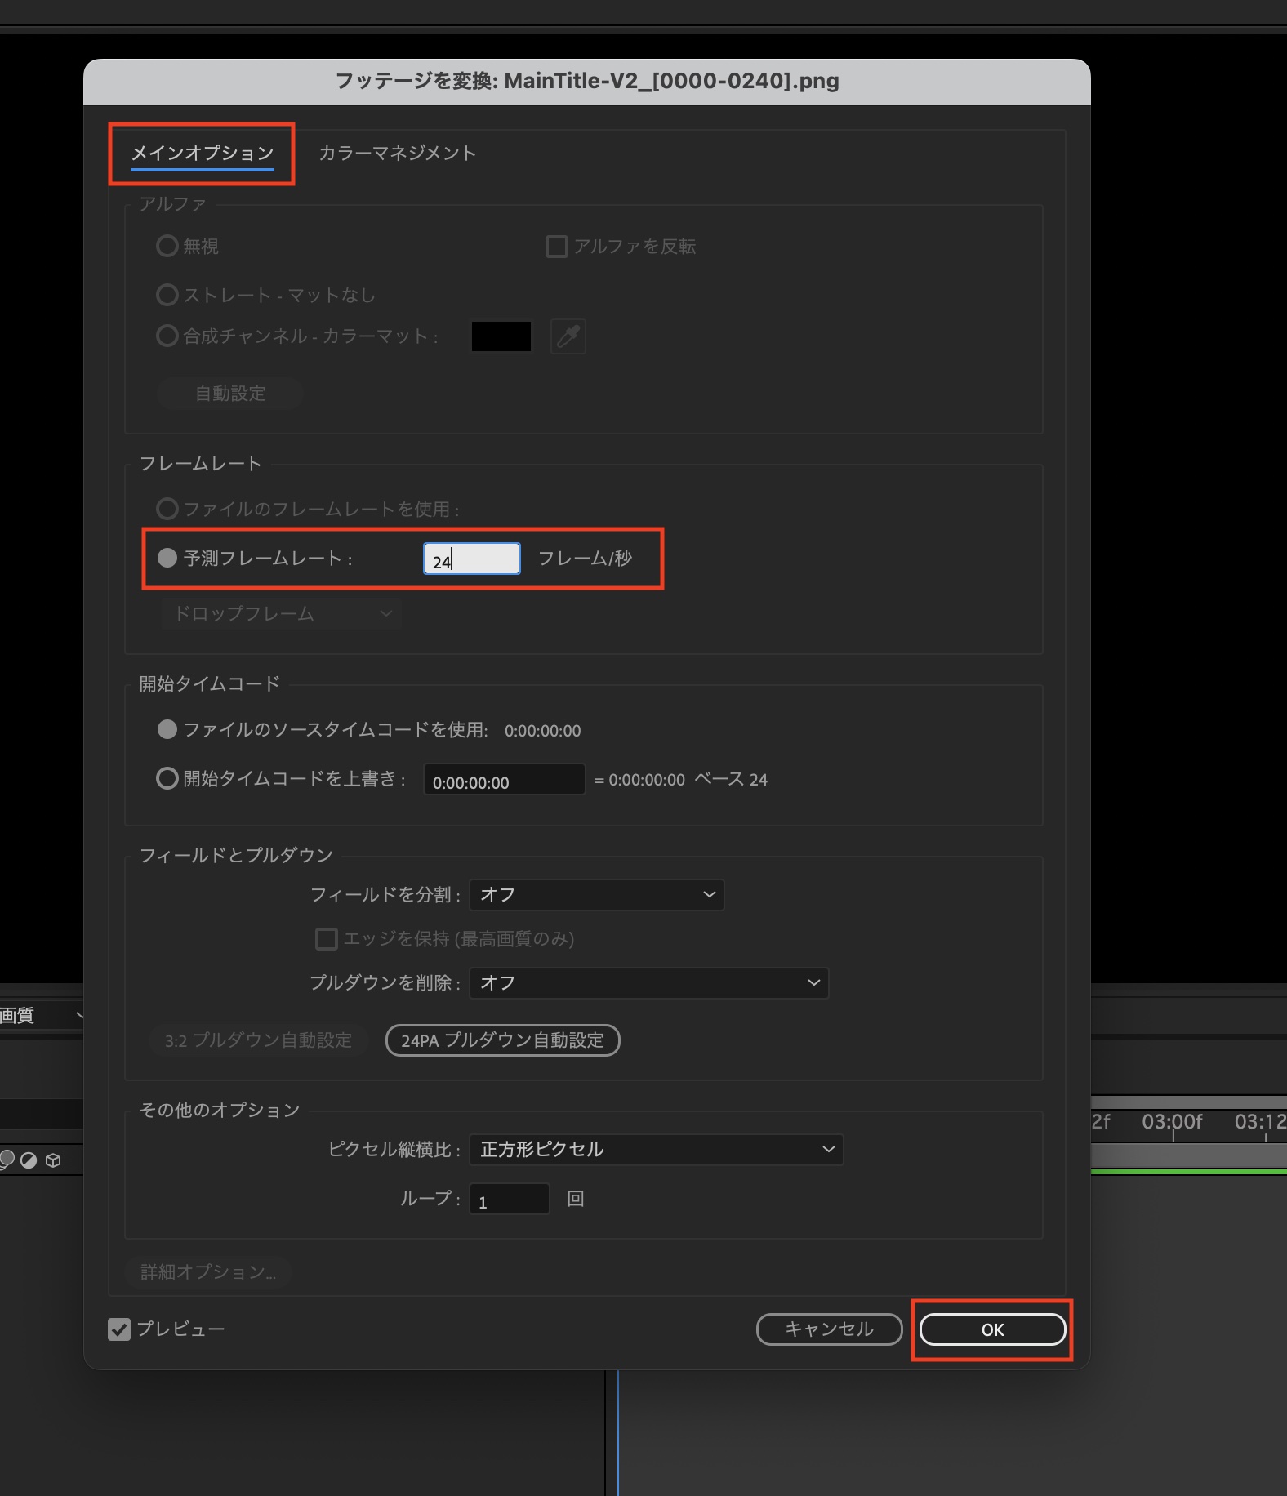Screen dimensions: 1287x1496
Task: Open the ピクセル縦横比 dropdown
Action: [656, 1149]
